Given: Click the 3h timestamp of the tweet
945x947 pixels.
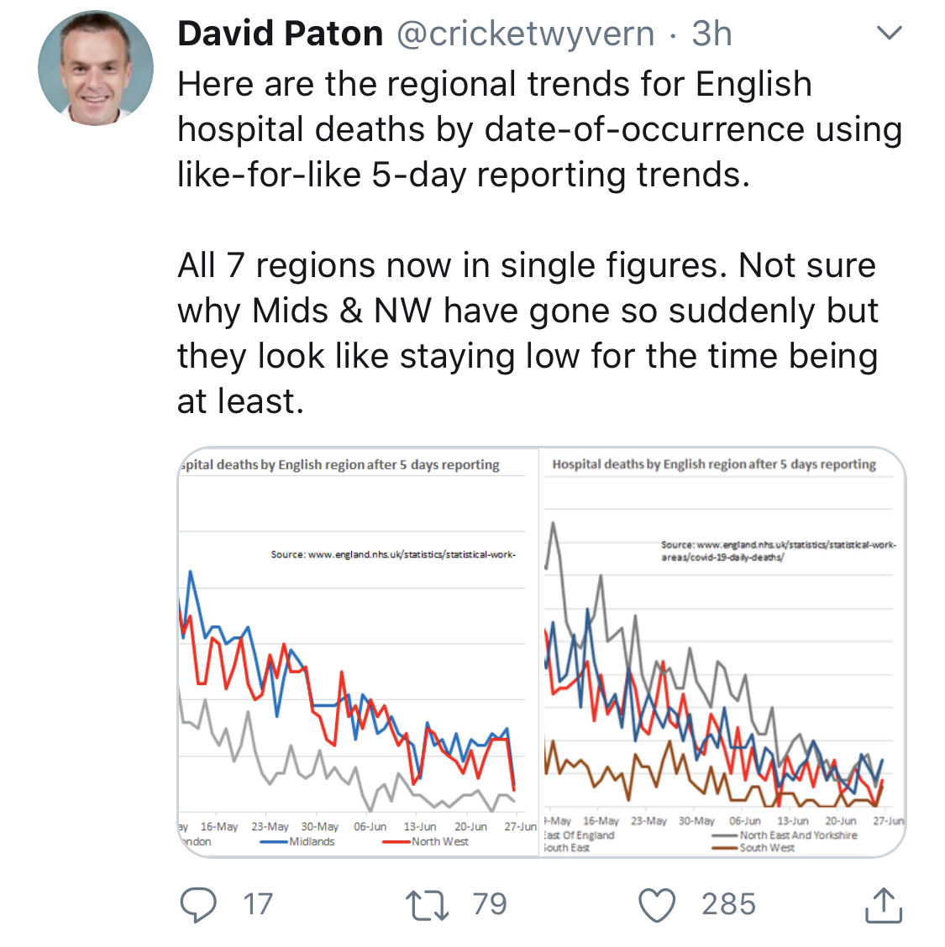Looking at the screenshot, I should pyautogui.click(x=711, y=34).
